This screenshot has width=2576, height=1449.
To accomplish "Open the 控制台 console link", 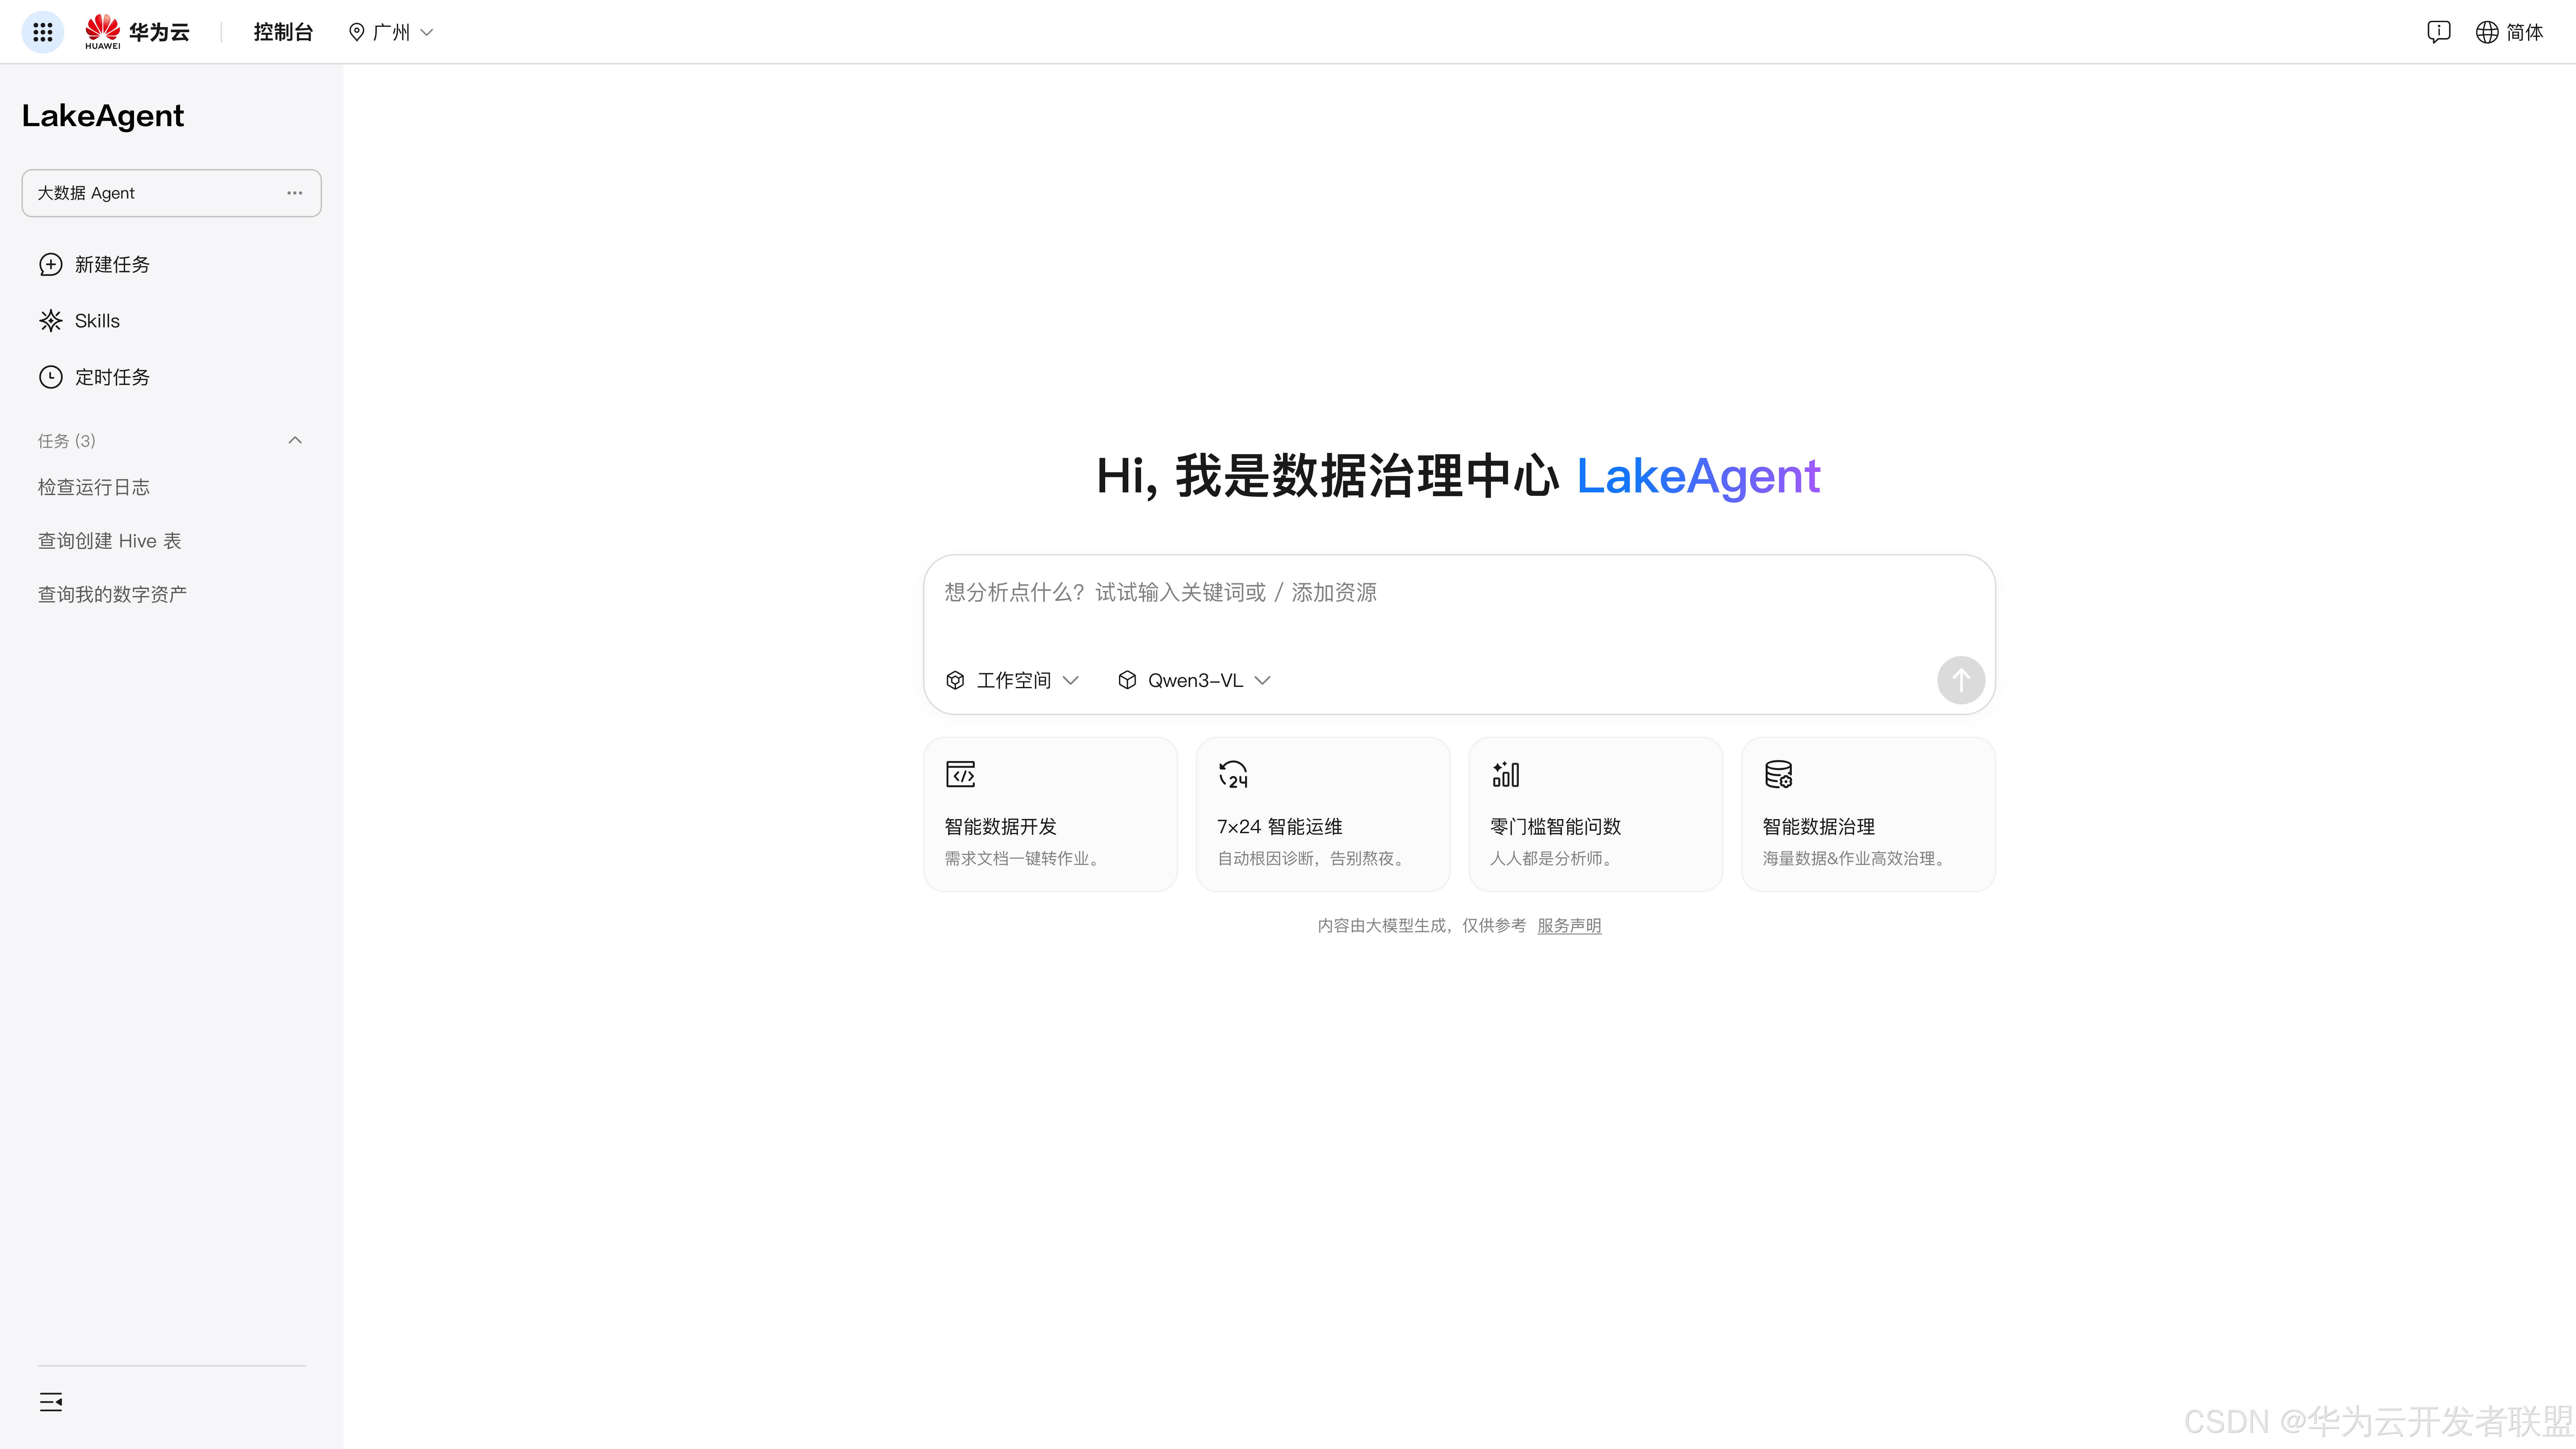I will coord(283,32).
